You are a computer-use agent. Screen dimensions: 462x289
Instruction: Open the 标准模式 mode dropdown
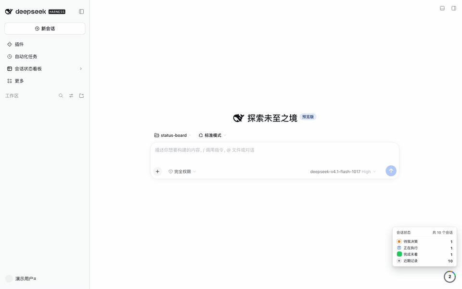coord(212,135)
